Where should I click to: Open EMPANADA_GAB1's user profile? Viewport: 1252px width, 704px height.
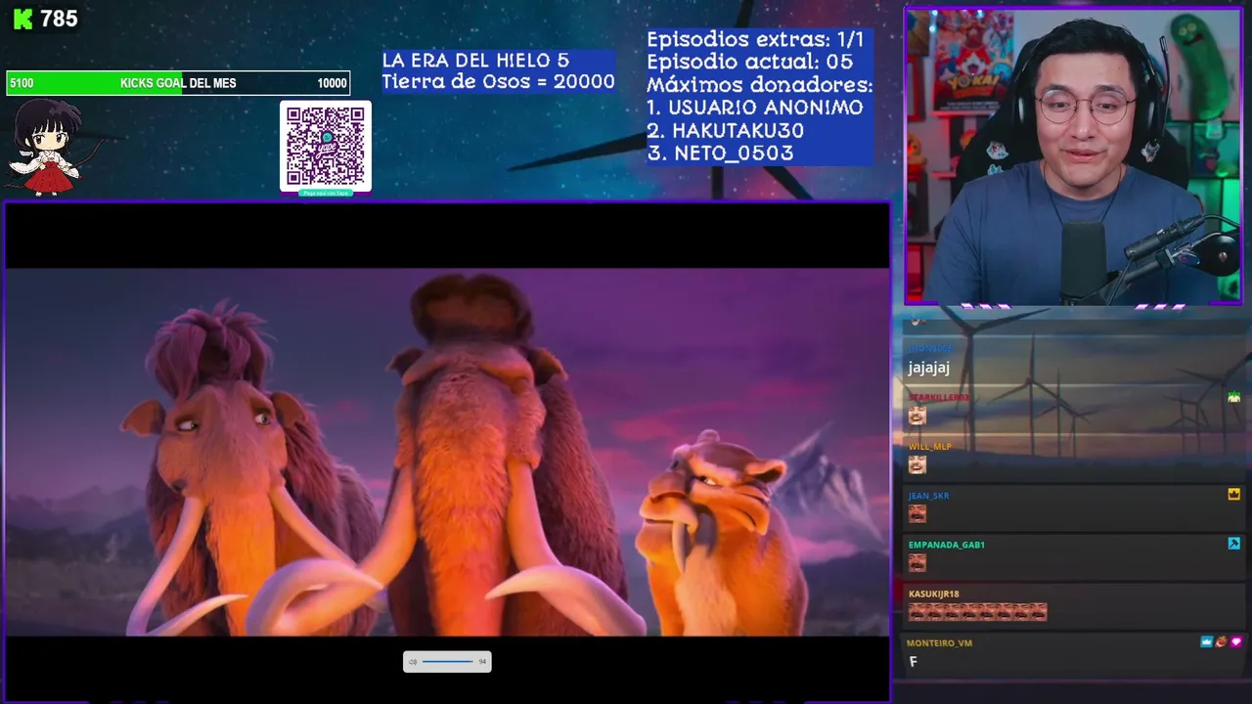tap(946, 545)
